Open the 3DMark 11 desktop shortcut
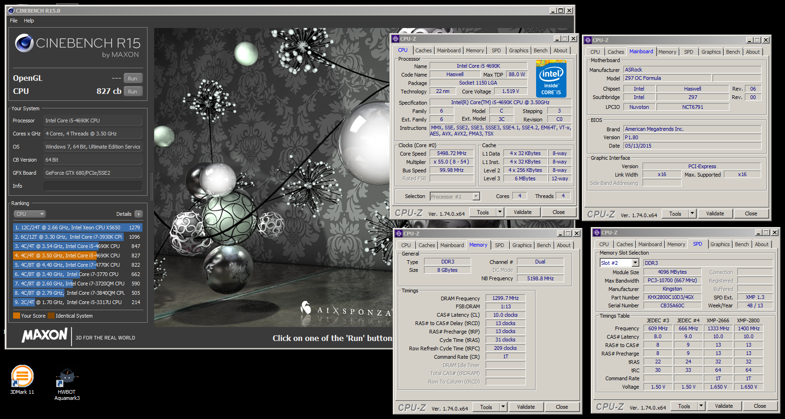This screenshot has width=785, height=419. tap(22, 379)
